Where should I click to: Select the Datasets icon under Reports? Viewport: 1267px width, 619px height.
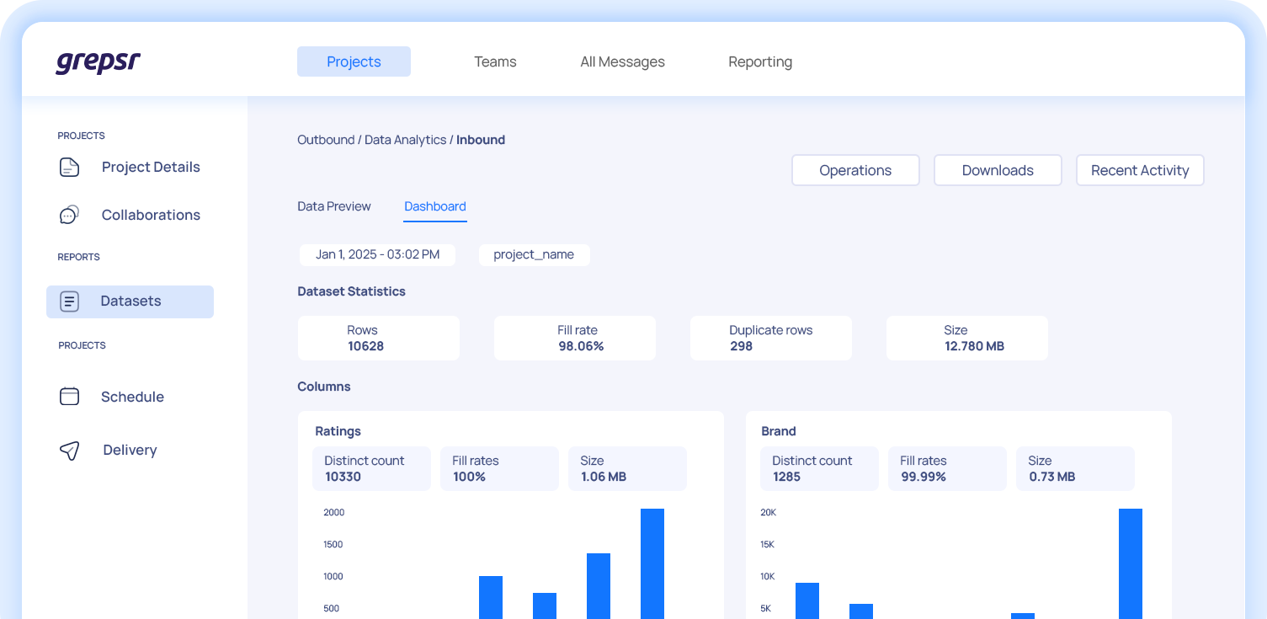coord(69,301)
